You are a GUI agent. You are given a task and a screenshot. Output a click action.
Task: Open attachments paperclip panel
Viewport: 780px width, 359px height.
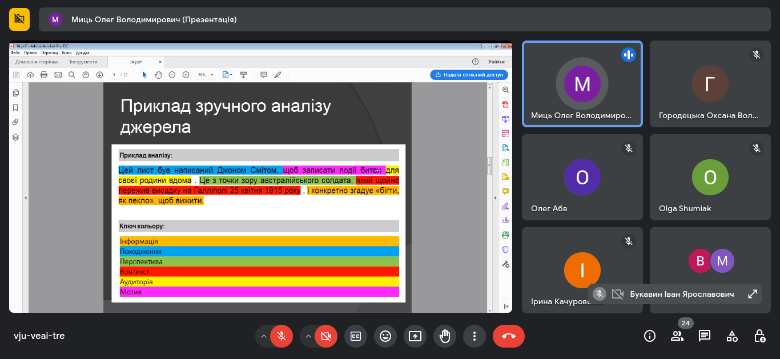point(16,122)
